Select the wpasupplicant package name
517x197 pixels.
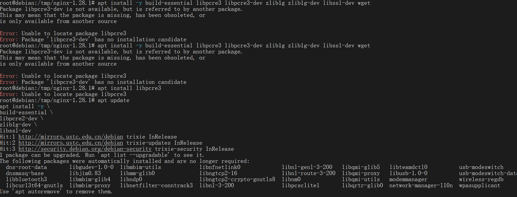click(479, 185)
